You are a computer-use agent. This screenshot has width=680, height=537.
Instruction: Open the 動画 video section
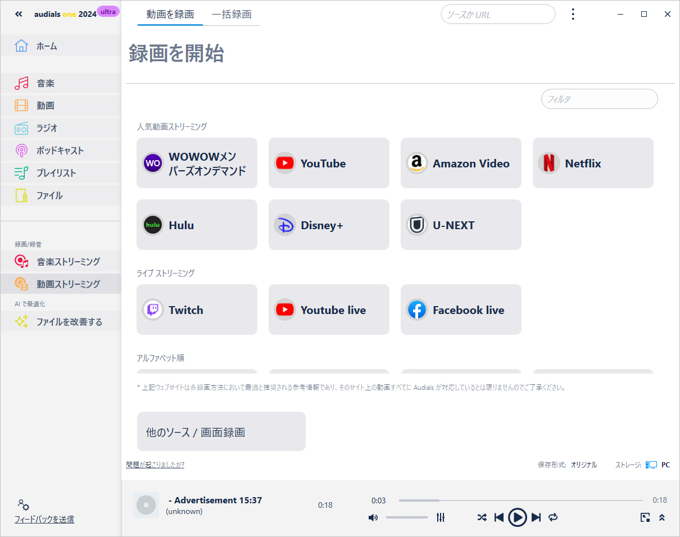tap(60, 106)
